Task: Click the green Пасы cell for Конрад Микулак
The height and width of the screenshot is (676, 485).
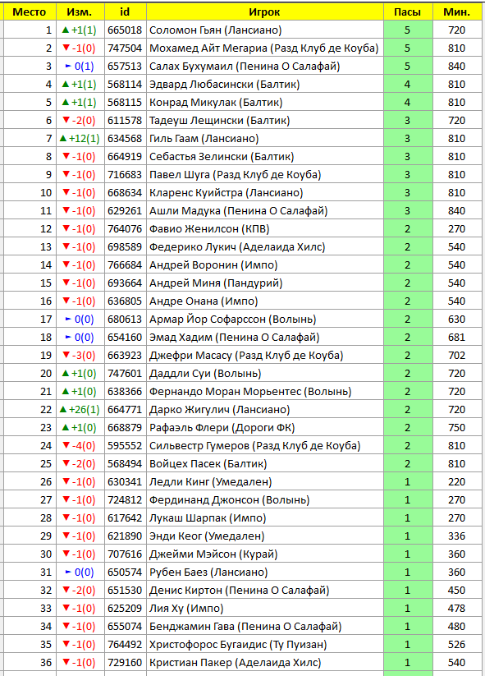Action: (408, 103)
